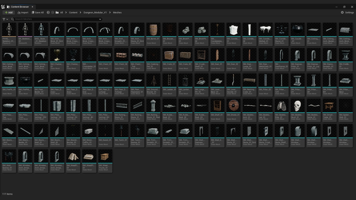Open the filter options dropdown
The image size is (356, 200).
(5, 19)
